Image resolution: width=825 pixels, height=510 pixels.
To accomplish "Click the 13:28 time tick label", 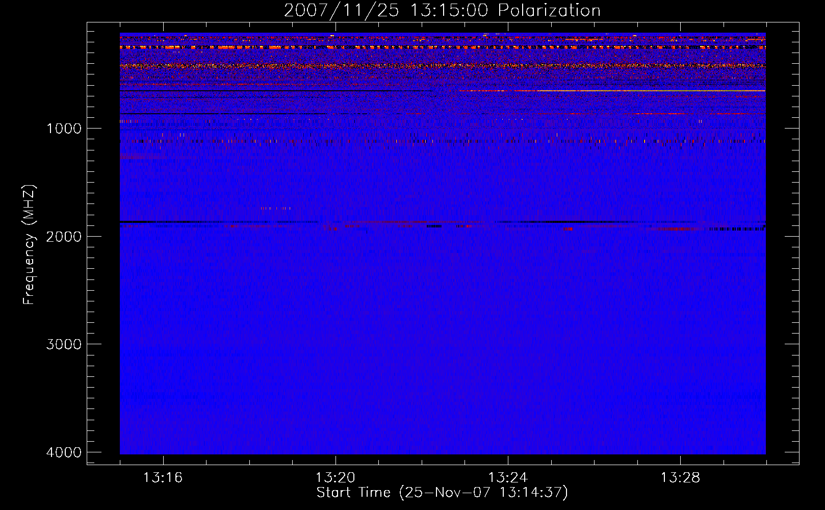I will pos(680,478).
